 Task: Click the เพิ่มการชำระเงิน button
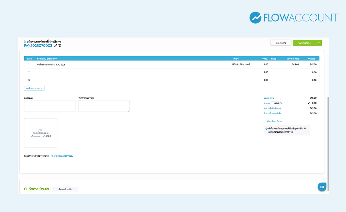coord(65,189)
